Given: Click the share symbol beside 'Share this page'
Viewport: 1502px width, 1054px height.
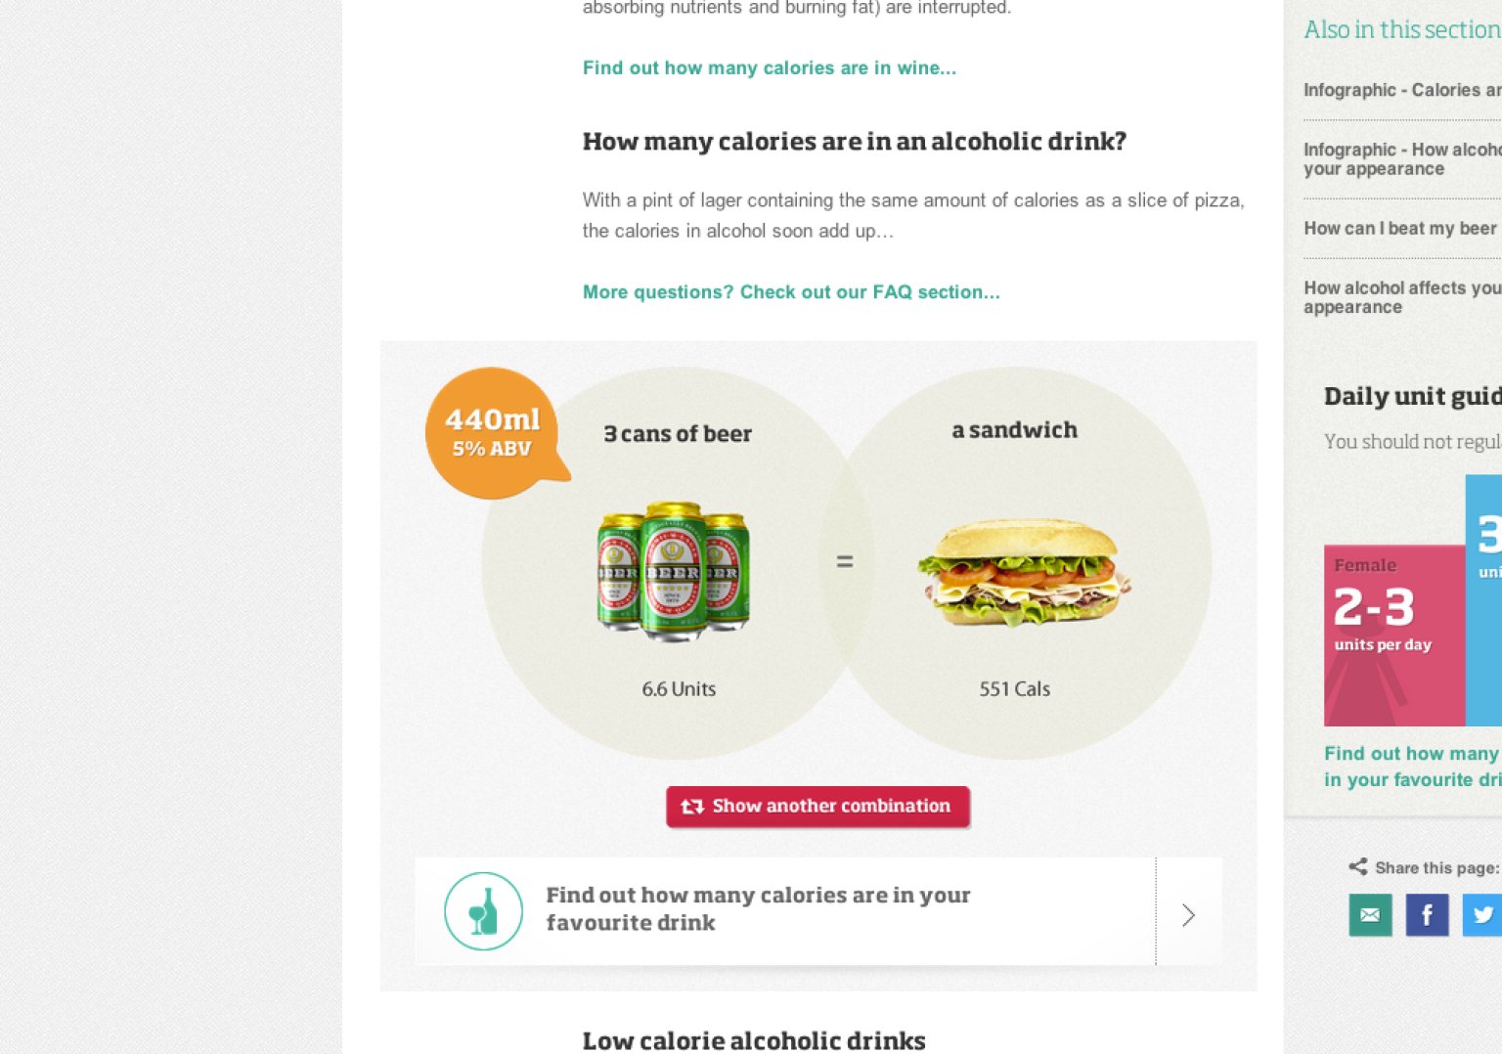Looking at the screenshot, I should click(1357, 867).
